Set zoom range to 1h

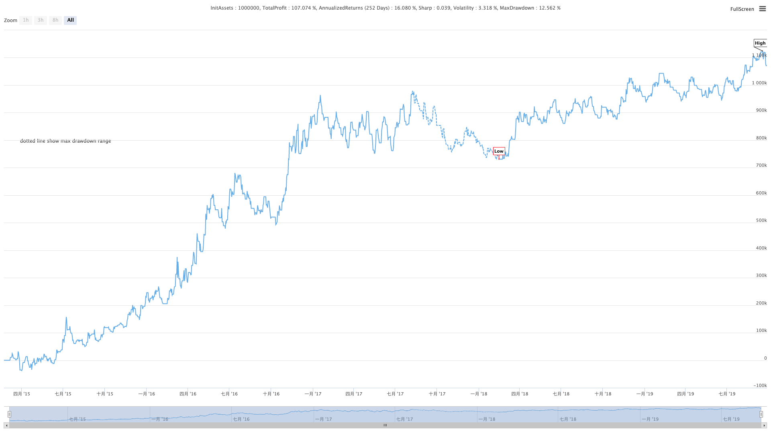coord(26,20)
